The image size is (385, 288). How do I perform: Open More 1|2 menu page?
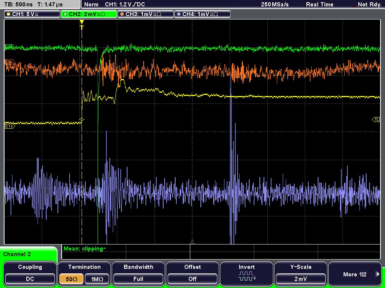355,273
